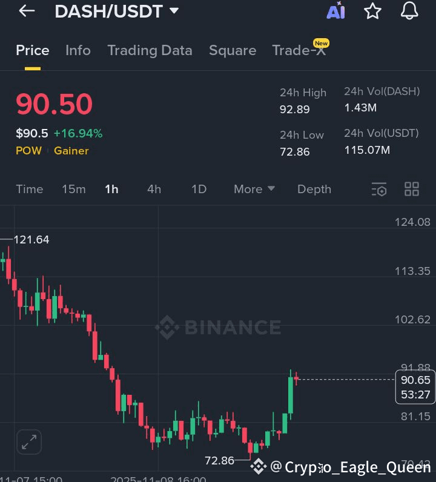Screen dimensions: 436x482
Task: Tap the +16.94% change value
Action: (78, 133)
